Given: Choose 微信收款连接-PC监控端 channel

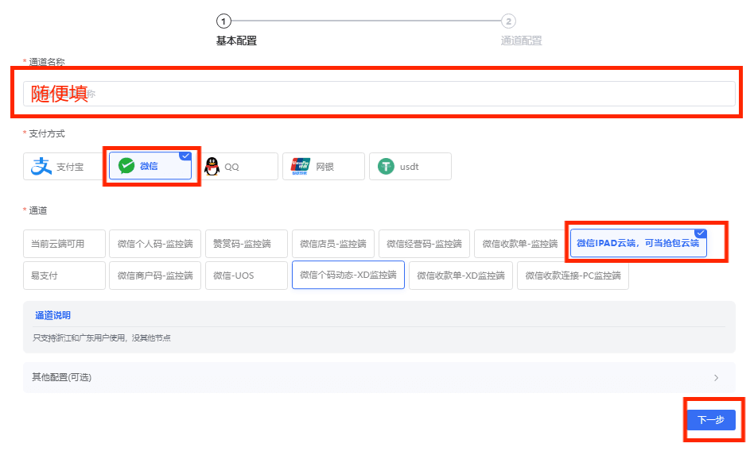Looking at the screenshot, I should pyautogui.click(x=573, y=276).
